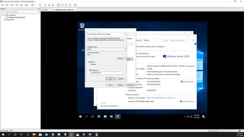
Task: Enter full screen mode icon in toolbar
Action: (x=66, y=5)
